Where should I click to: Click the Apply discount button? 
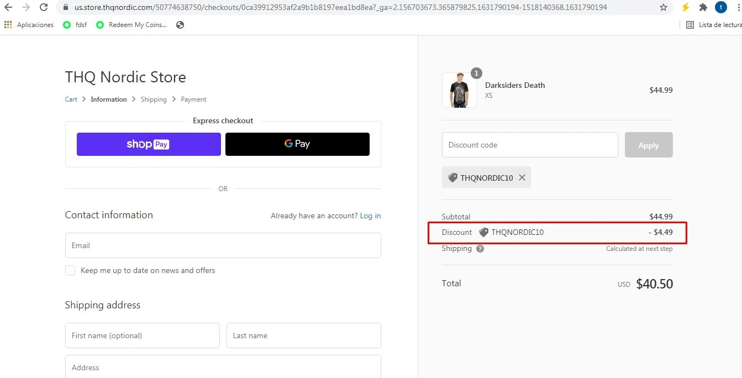649,145
